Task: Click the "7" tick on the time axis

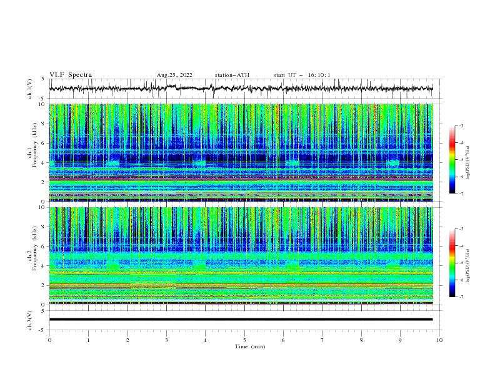Action: click(x=322, y=340)
